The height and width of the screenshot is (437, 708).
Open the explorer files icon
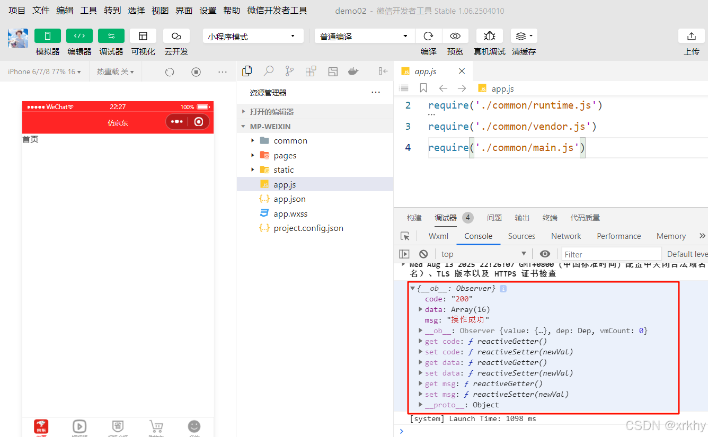247,72
